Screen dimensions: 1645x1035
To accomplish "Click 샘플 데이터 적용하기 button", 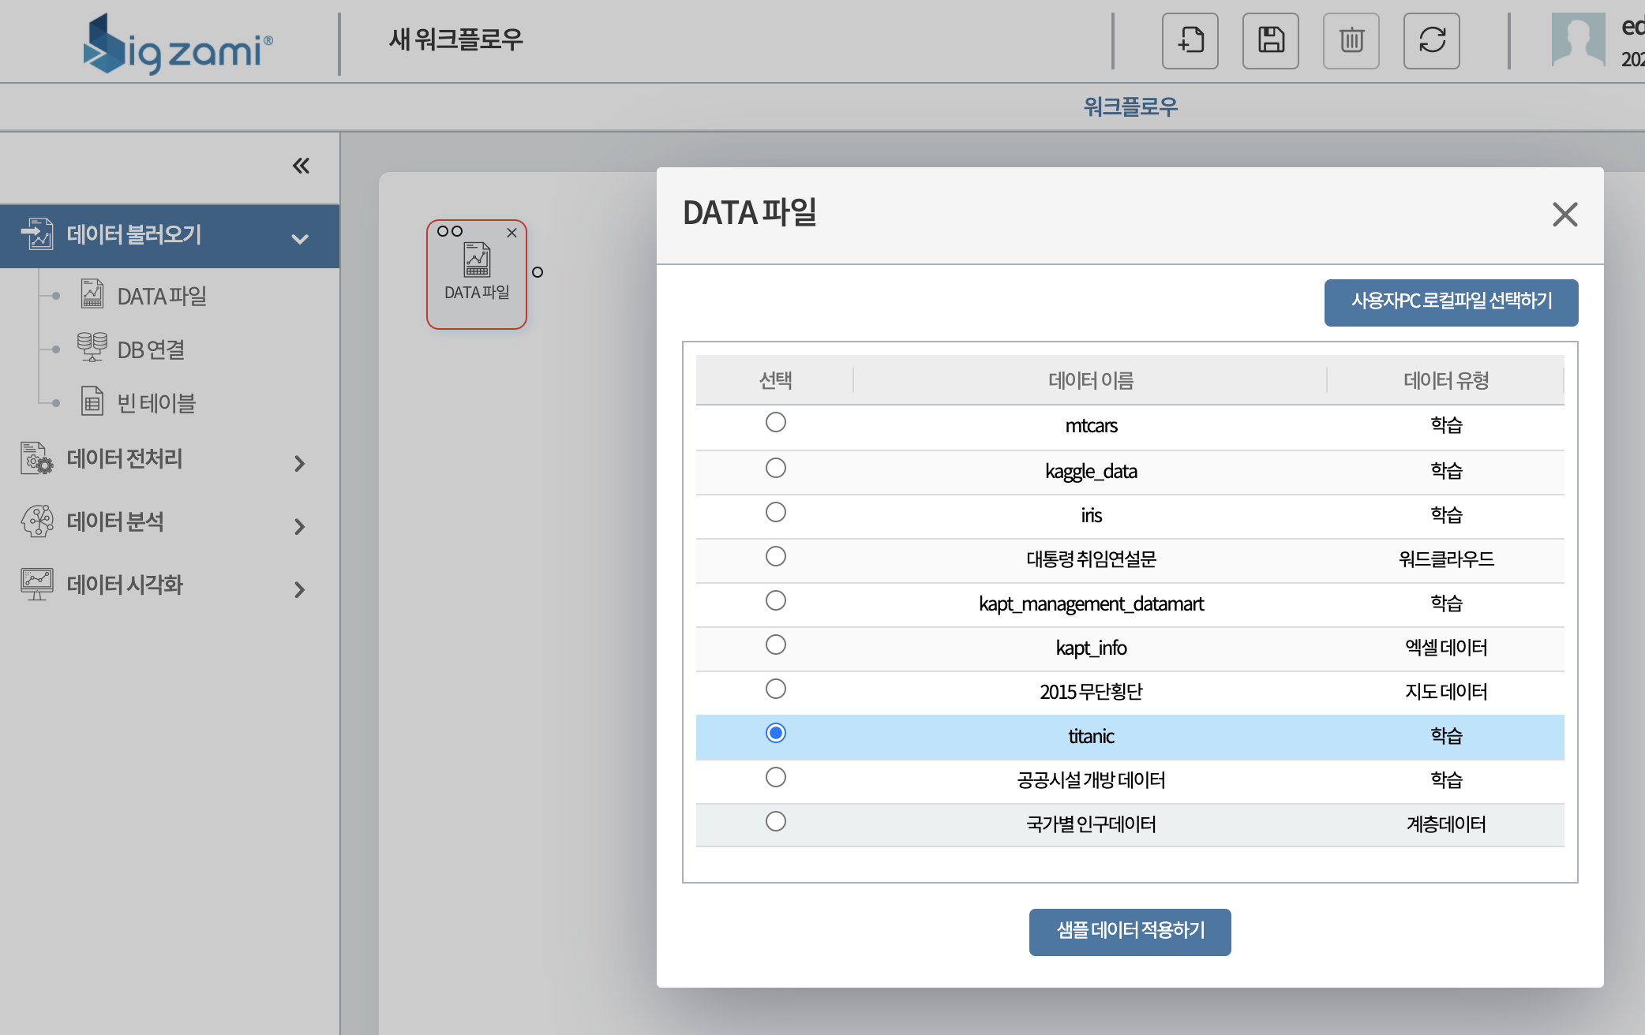I will point(1130,932).
